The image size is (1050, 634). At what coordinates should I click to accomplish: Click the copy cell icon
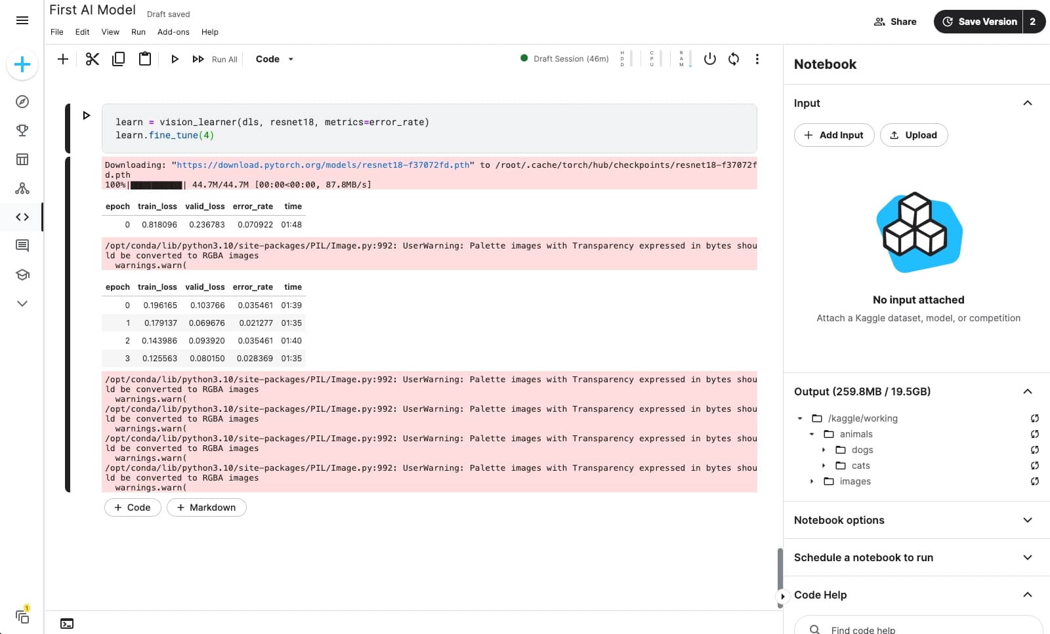(119, 59)
